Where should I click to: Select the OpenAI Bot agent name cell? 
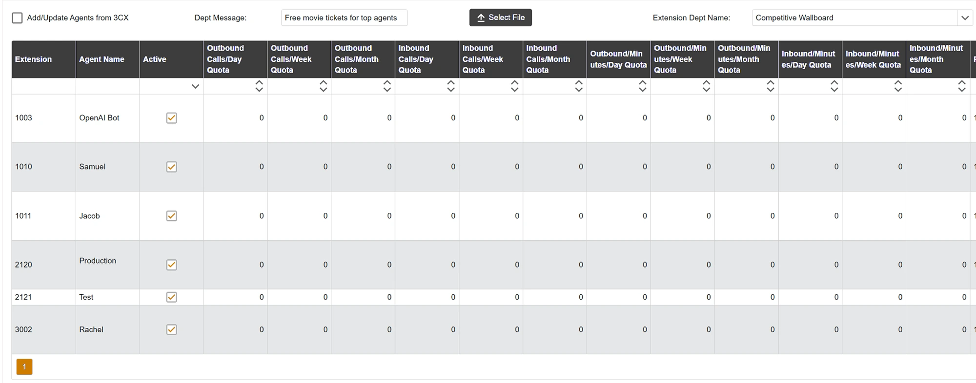point(107,118)
